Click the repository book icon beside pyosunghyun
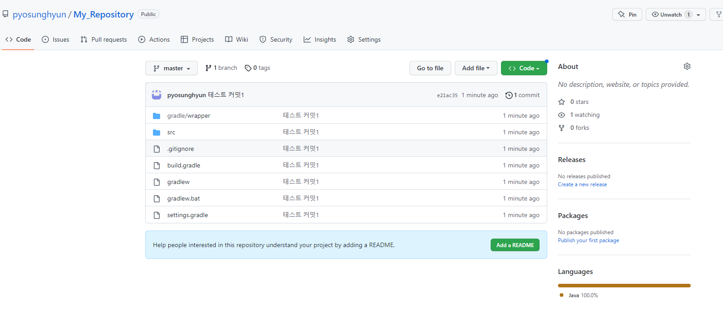 click(x=5, y=14)
